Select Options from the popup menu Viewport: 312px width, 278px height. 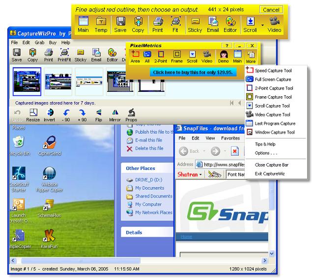(265, 153)
